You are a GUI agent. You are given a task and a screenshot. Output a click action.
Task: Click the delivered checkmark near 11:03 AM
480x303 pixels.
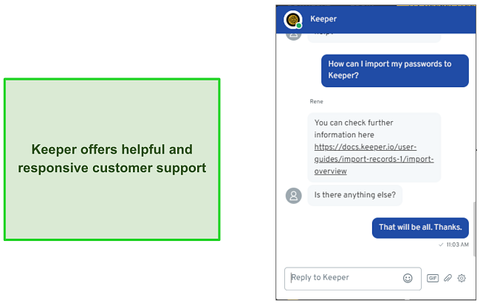tap(441, 245)
